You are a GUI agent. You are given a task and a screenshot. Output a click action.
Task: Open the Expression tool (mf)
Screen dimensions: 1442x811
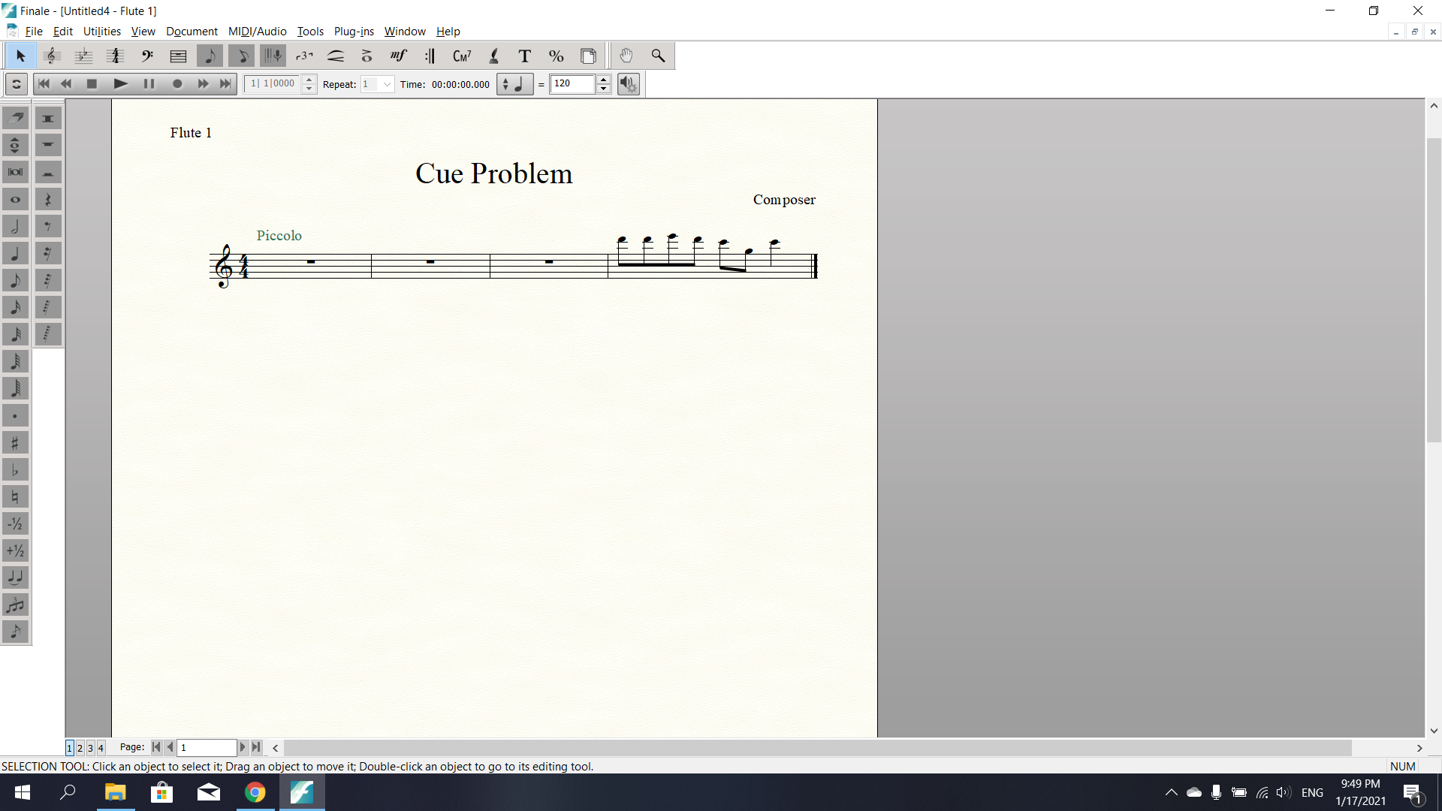click(x=398, y=56)
